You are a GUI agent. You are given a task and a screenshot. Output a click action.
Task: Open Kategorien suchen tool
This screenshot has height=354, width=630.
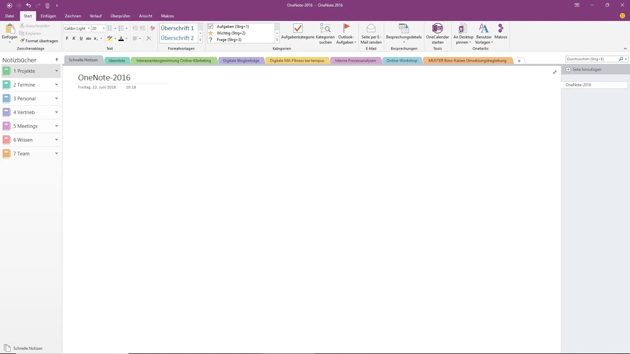[325, 29]
